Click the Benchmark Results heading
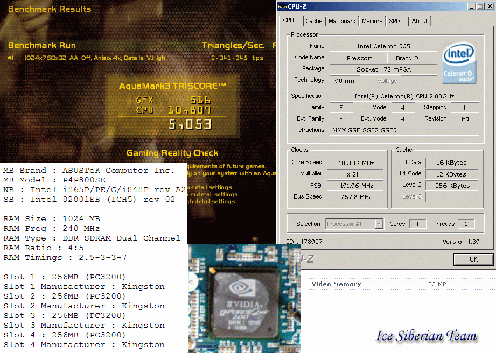This screenshot has width=496, height=353. tap(50, 9)
